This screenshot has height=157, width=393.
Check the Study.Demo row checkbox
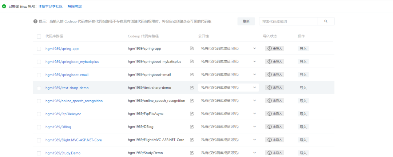(39, 153)
